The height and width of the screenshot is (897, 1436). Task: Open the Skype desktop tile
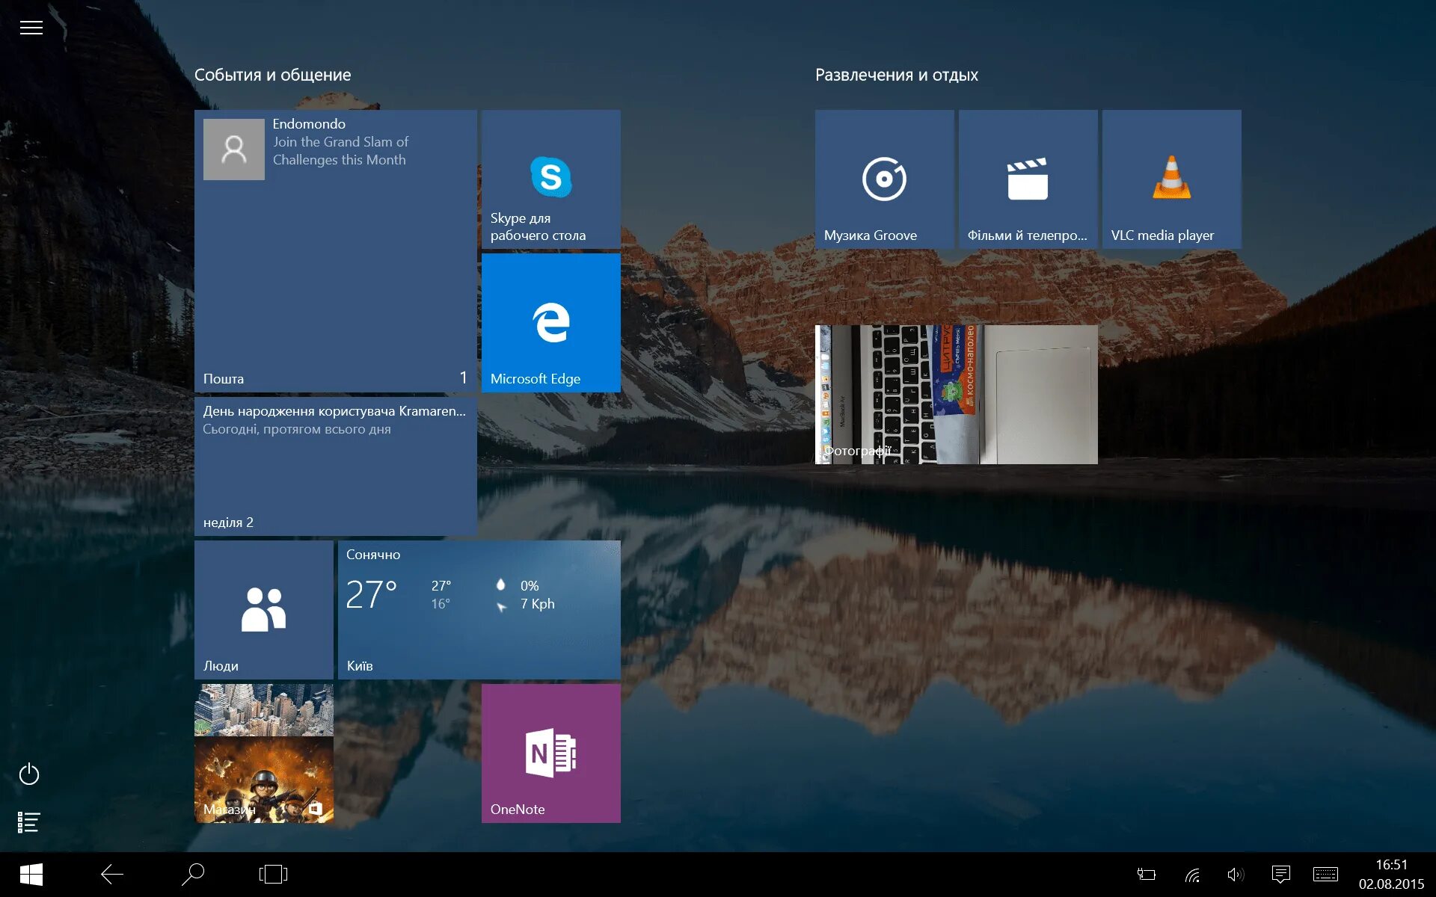point(550,179)
